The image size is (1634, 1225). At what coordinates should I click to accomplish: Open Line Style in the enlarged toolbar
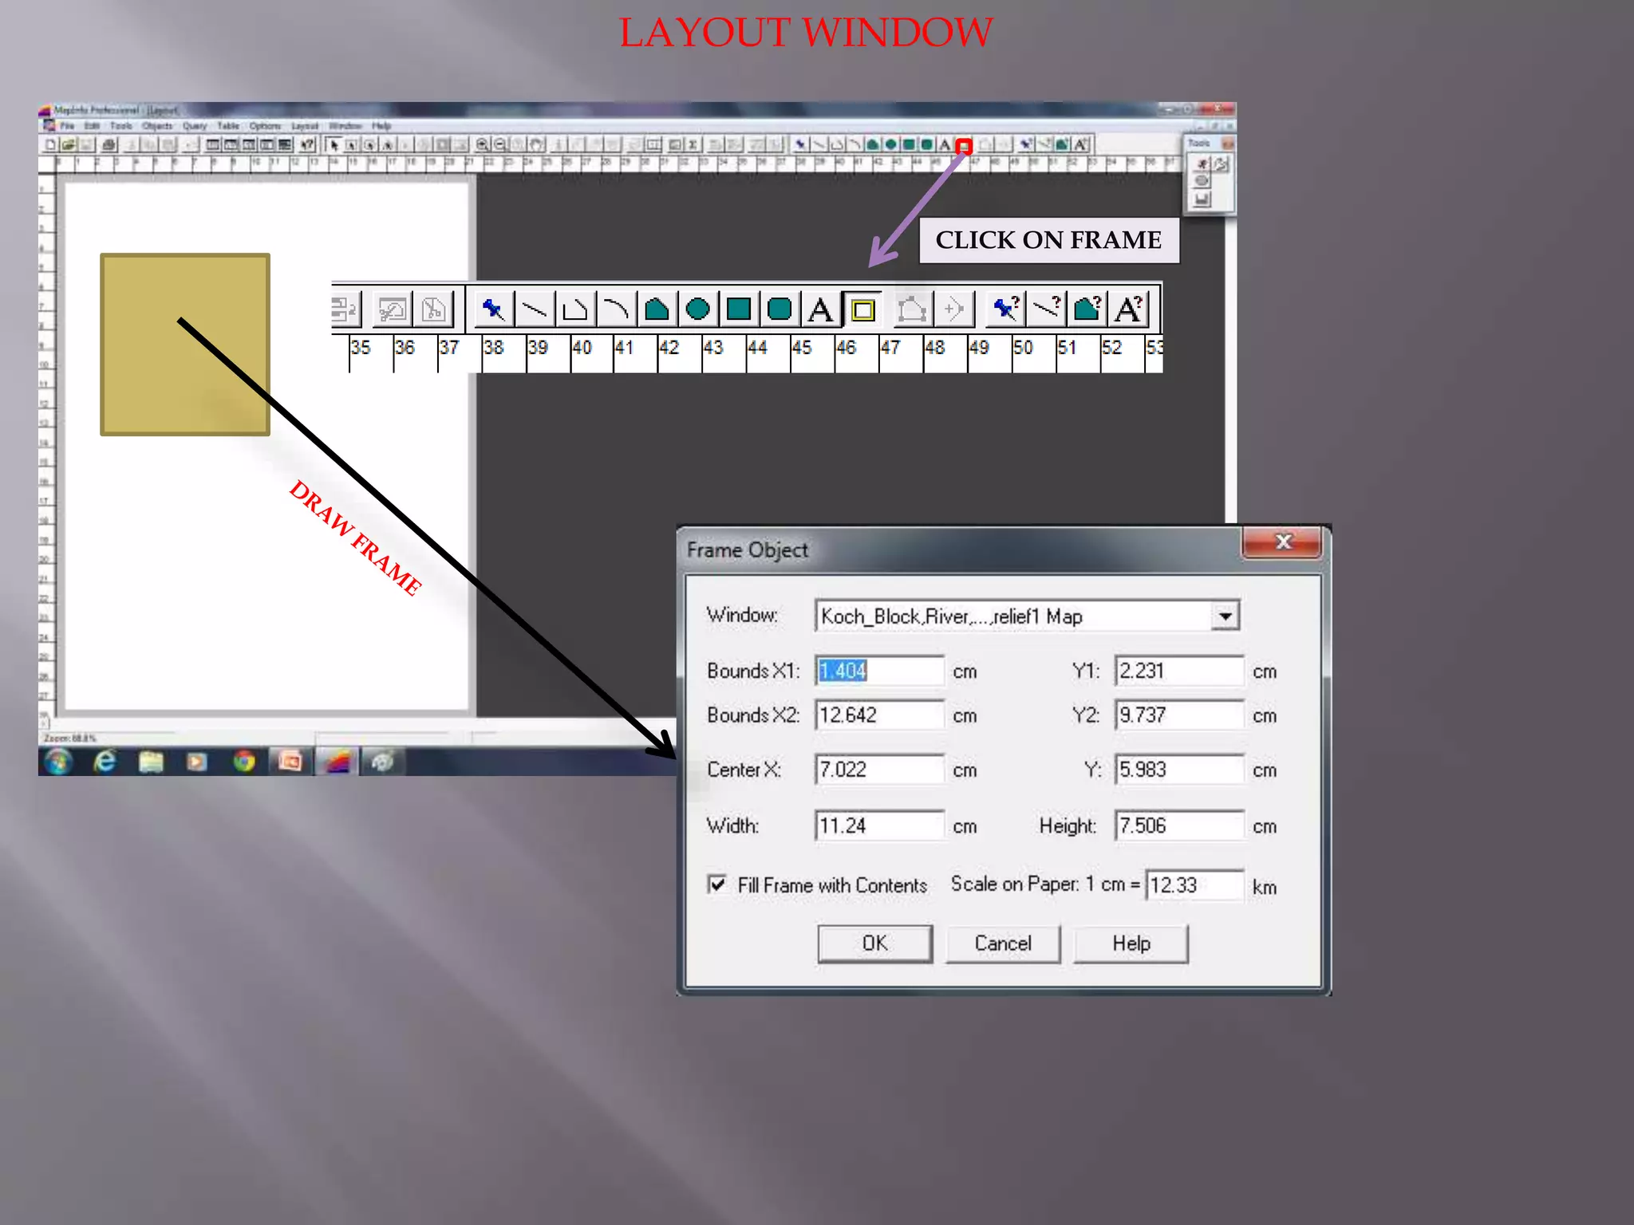click(1046, 309)
